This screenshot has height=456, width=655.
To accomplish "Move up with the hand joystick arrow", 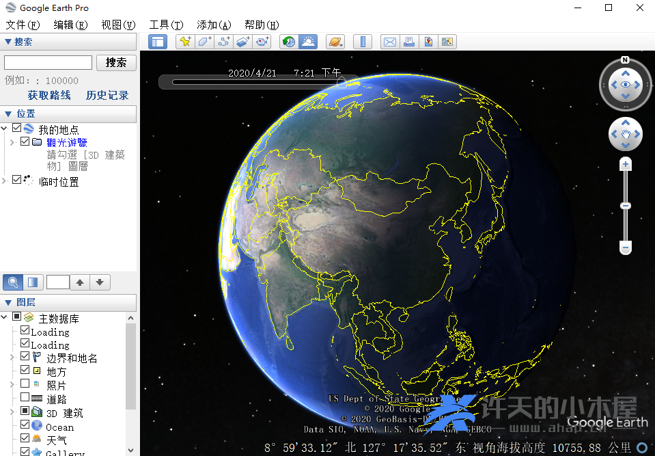I will (626, 122).
